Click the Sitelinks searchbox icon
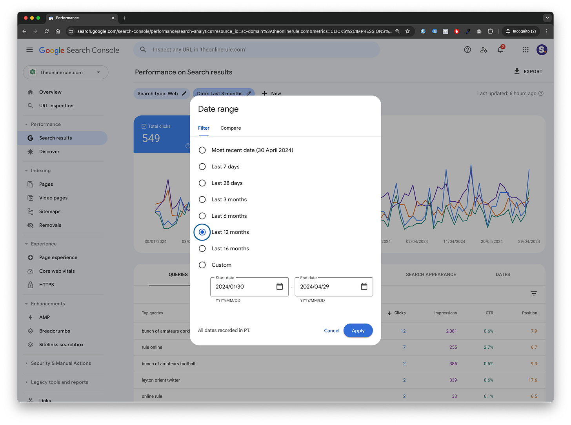This screenshot has width=571, height=425. [30, 345]
